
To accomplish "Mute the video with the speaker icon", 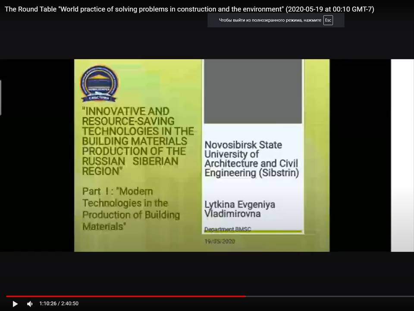I will [x=30, y=304].
